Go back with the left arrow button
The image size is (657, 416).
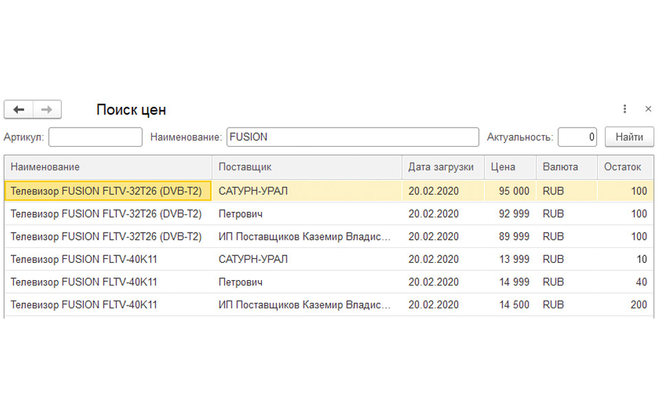click(19, 110)
